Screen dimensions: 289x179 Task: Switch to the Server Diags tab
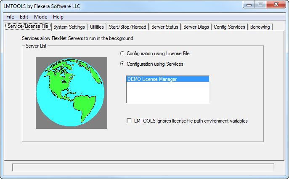click(196, 27)
